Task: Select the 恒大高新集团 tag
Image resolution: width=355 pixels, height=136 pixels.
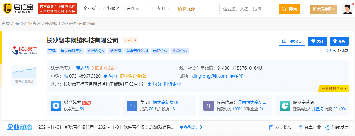Action: (x=72, y=51)
